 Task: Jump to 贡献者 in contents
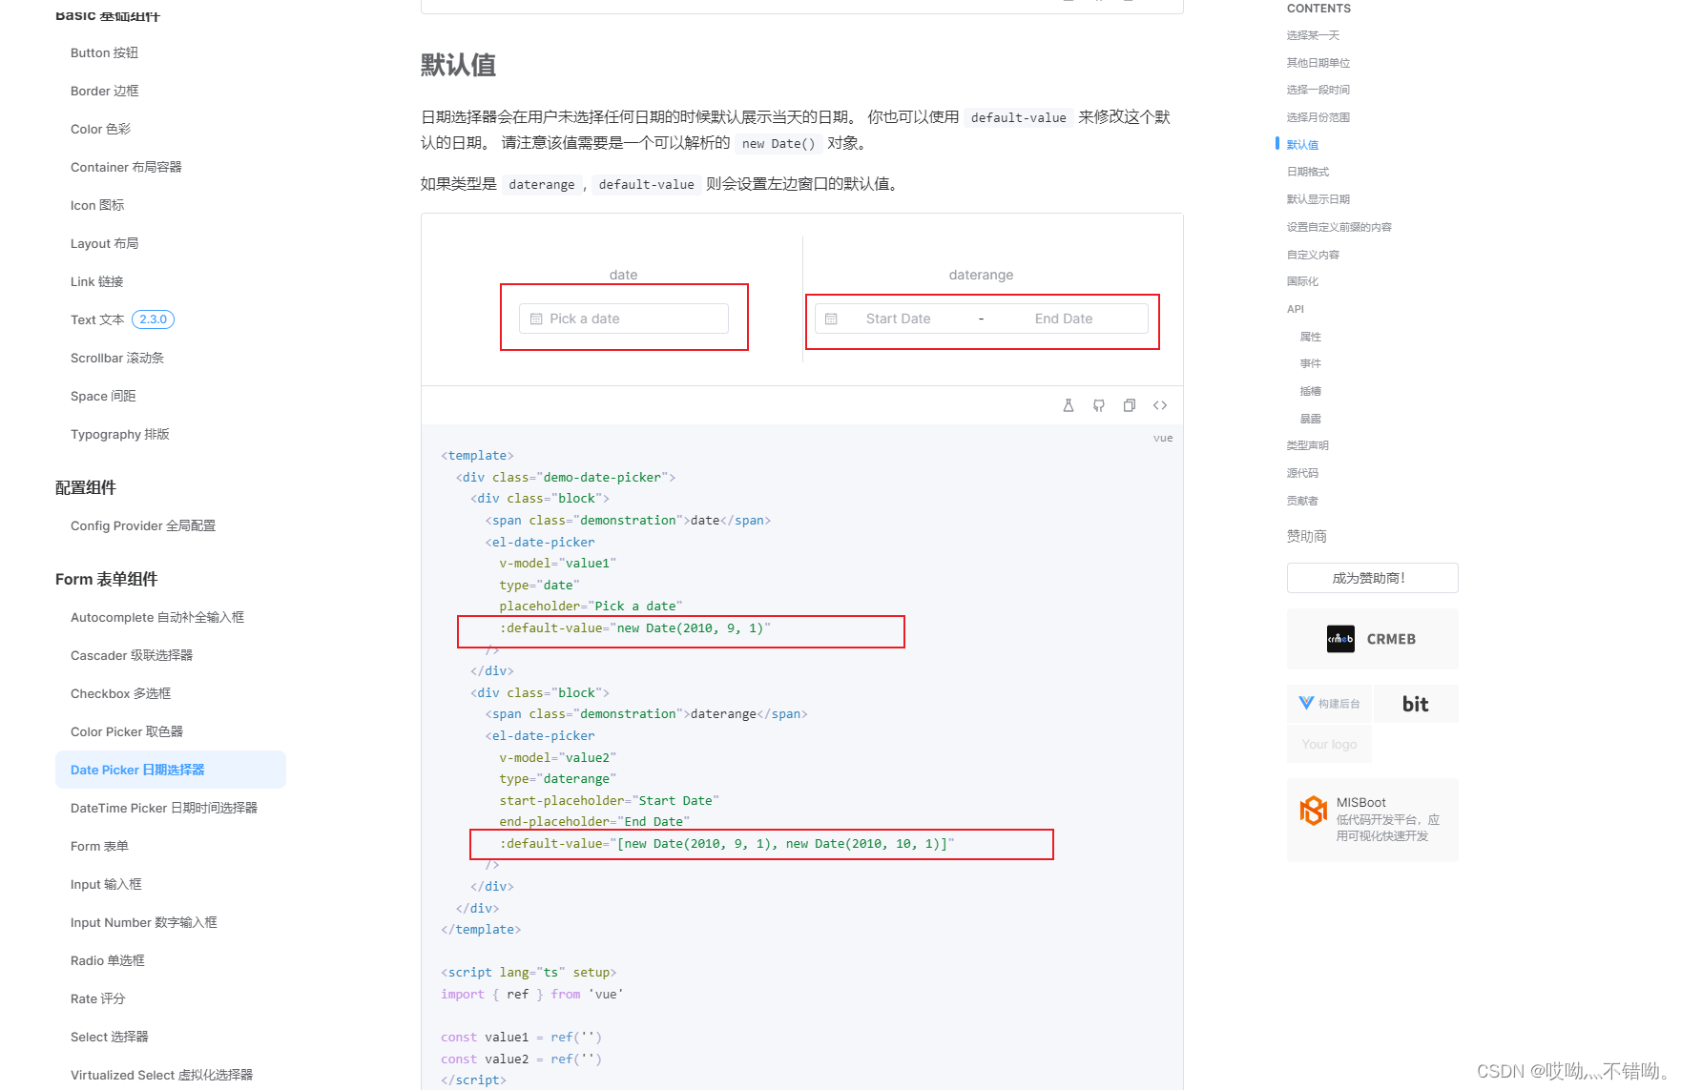click(1302, 501)
